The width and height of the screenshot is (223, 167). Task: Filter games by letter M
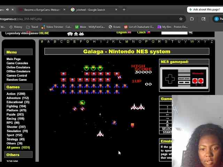point(127,41)
